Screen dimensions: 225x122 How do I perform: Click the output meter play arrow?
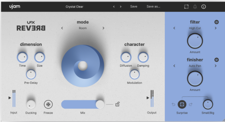click(148, 98)
